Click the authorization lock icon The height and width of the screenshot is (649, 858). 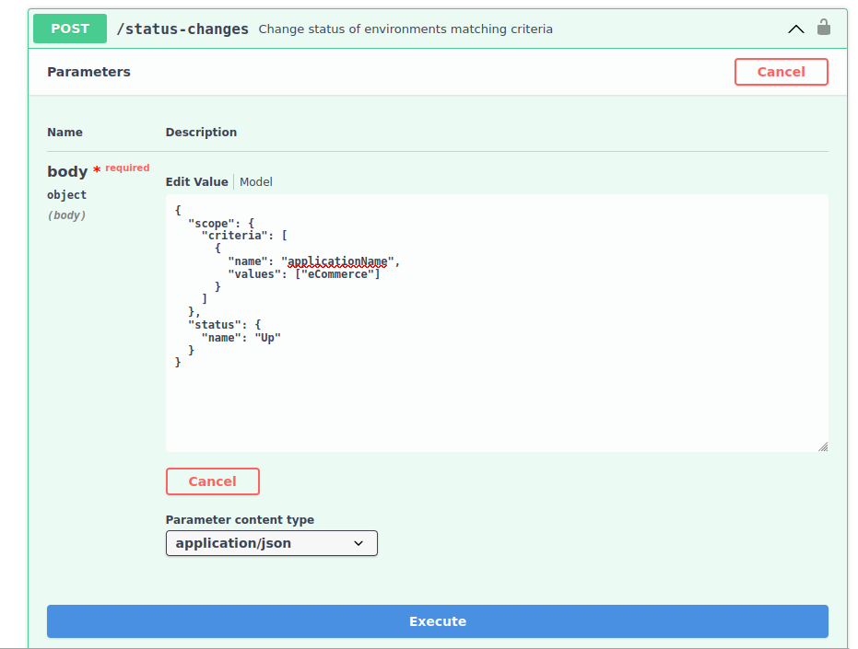tap(824, 28)
